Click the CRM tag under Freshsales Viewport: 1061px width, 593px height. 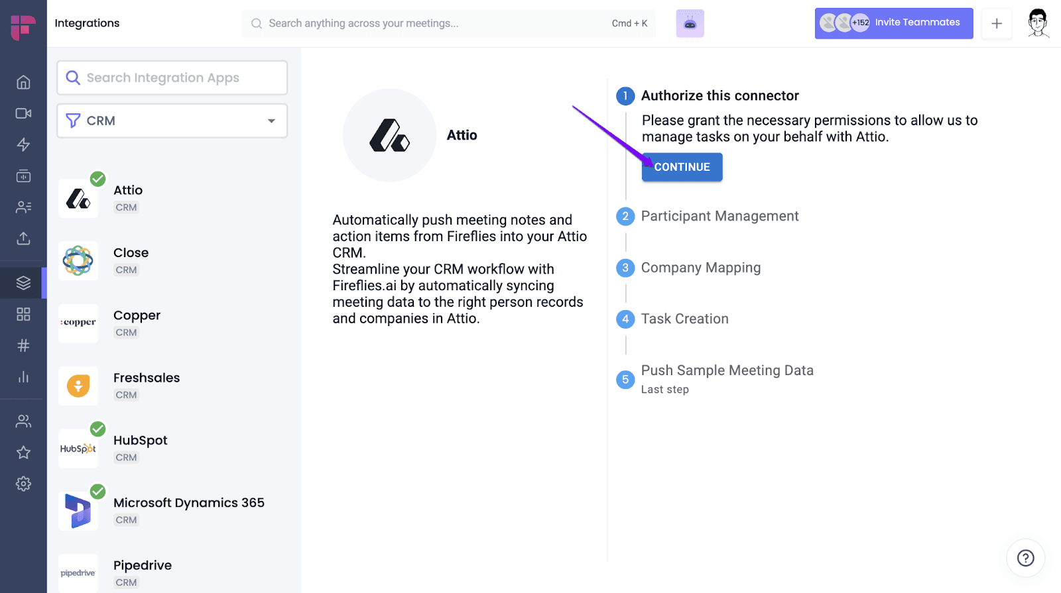coord(126,395)
